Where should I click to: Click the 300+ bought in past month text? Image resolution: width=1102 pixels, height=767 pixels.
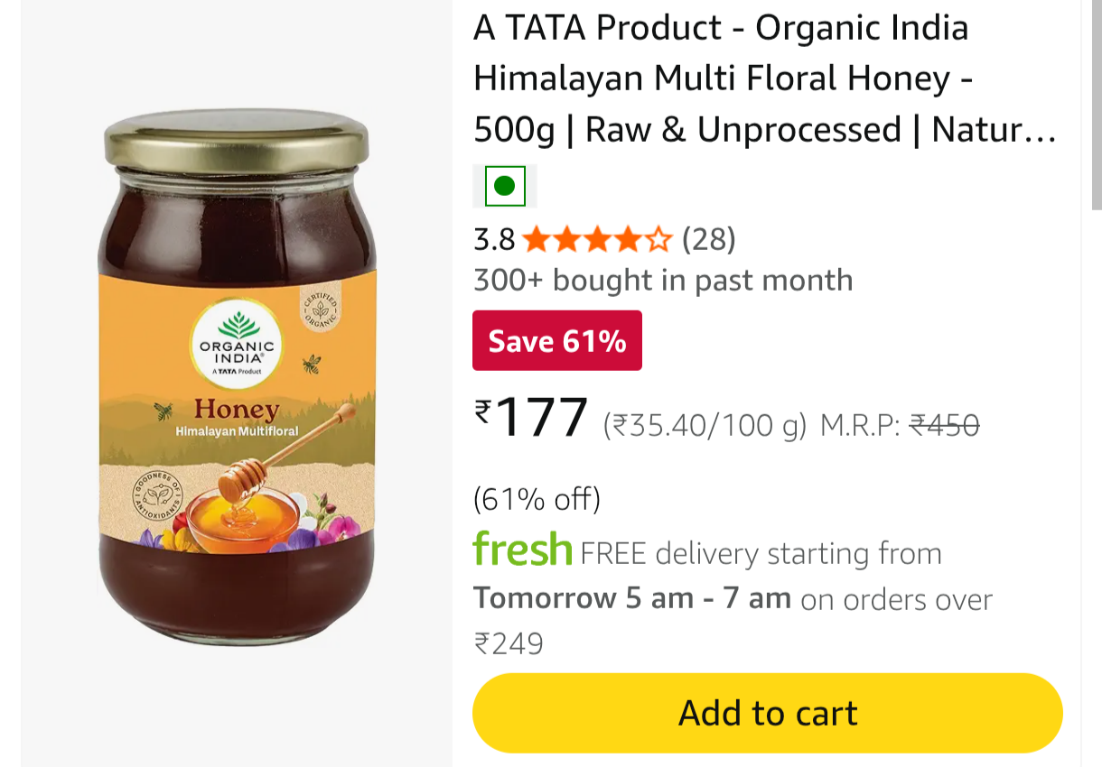click(x=663, y=281)
